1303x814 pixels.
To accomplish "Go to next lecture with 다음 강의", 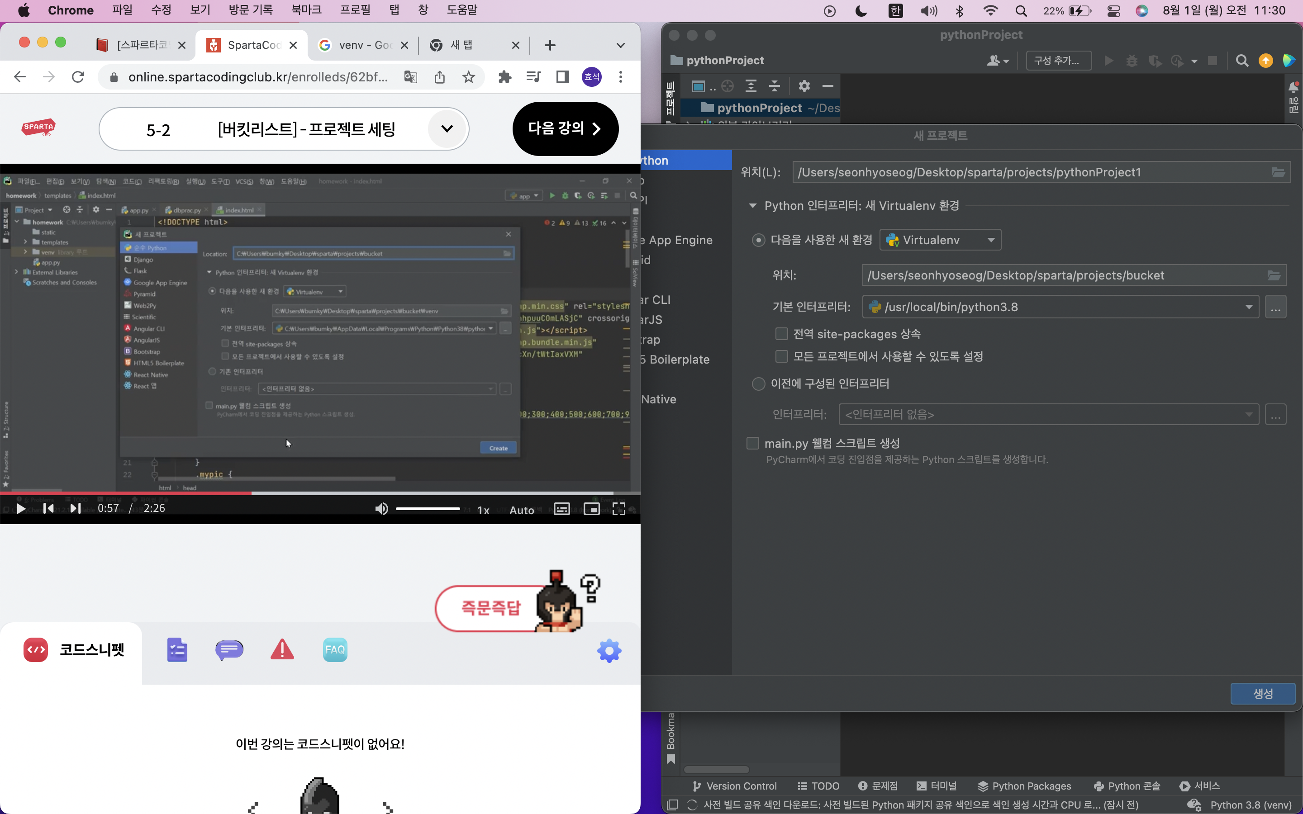I will pos(566,129).
